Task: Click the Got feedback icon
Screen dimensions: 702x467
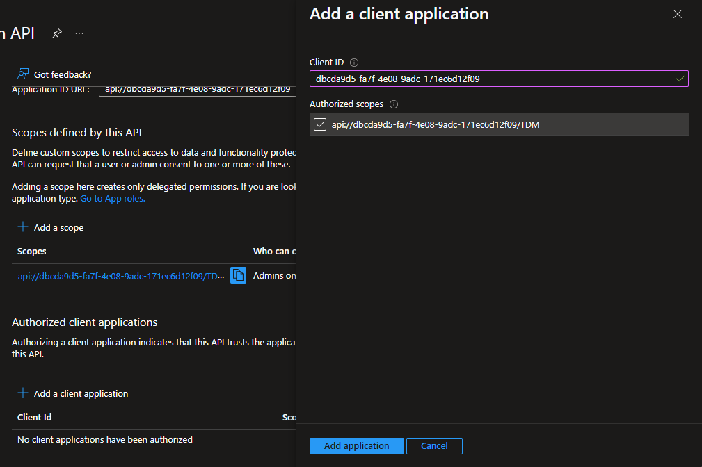Action: (24, 74)
